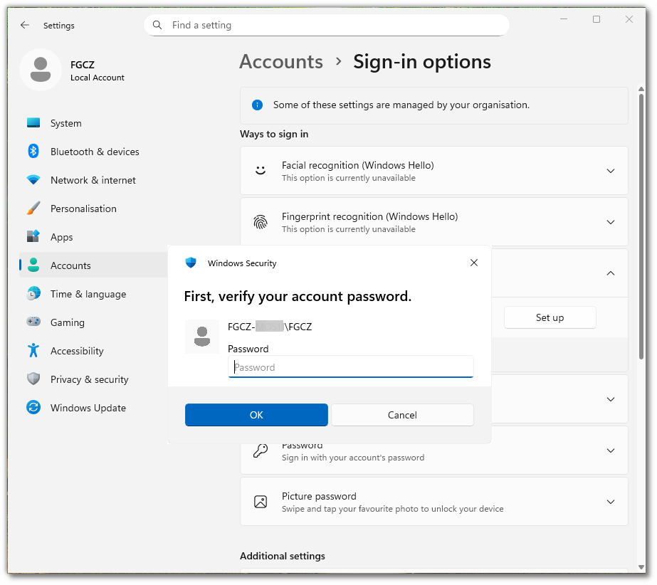This screenshot has height=585, width=657.
Task: Cancel the password verification dialog
Action: (x=402, y=415)
